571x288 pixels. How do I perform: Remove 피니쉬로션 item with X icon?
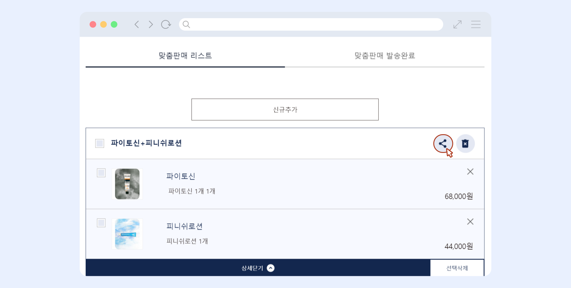pyautogui.click(x=470, y=222)
